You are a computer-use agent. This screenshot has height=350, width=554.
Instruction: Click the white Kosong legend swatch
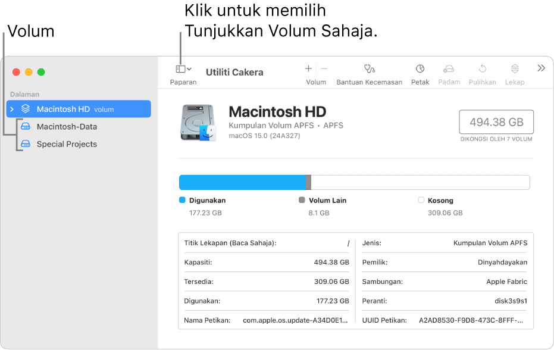click(x=421, y=200)
